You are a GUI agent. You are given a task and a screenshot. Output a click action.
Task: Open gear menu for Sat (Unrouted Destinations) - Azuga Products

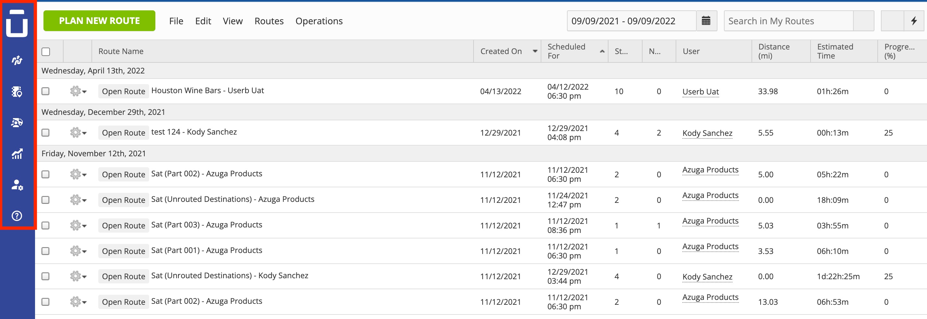pos(78,200)
